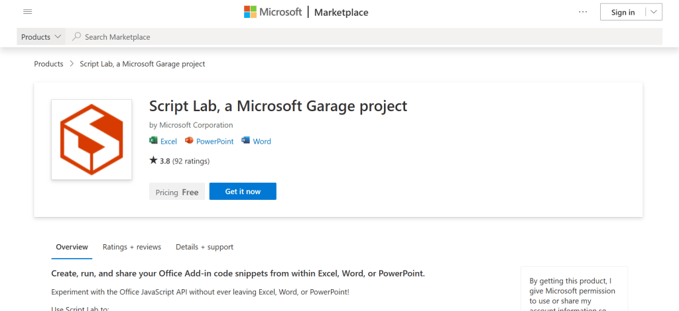The width and height of the screenshot is (679, 311).
Task: Click the Script Lab breadcrumb item
Action: pyautogui.click(x=142, y=64)
